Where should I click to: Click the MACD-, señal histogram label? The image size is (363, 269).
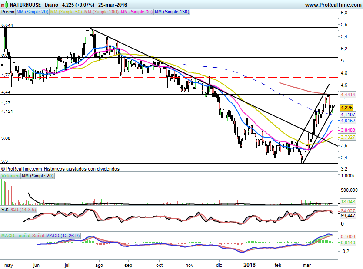point(16,236)
